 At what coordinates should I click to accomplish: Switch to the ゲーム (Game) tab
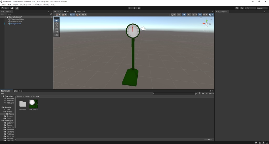(68, 12)
